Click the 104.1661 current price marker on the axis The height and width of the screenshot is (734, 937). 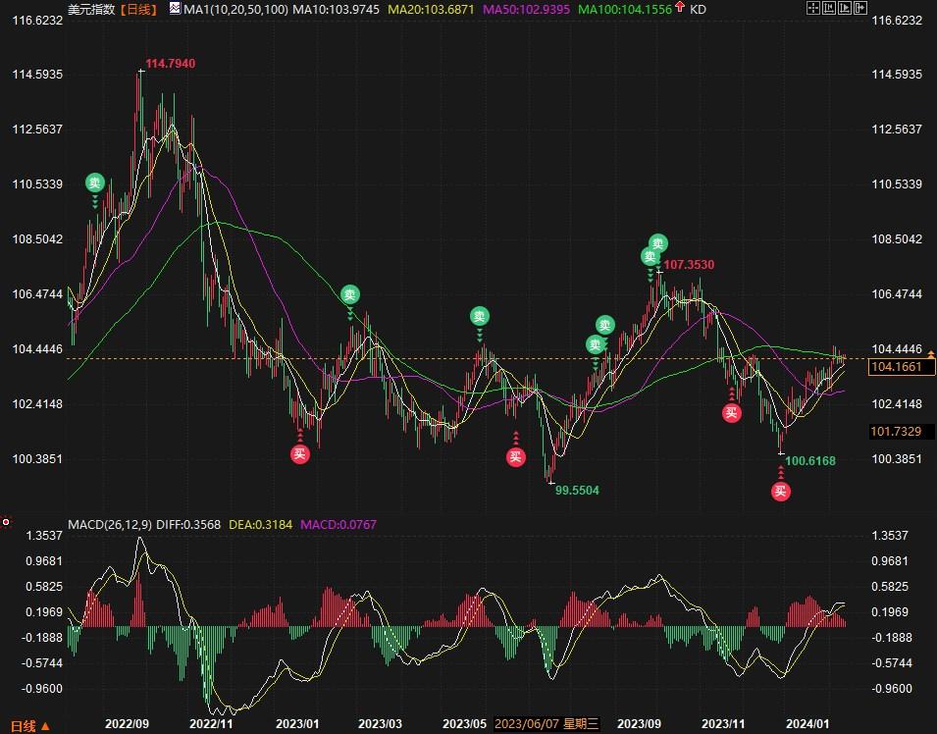click(903, 367)
